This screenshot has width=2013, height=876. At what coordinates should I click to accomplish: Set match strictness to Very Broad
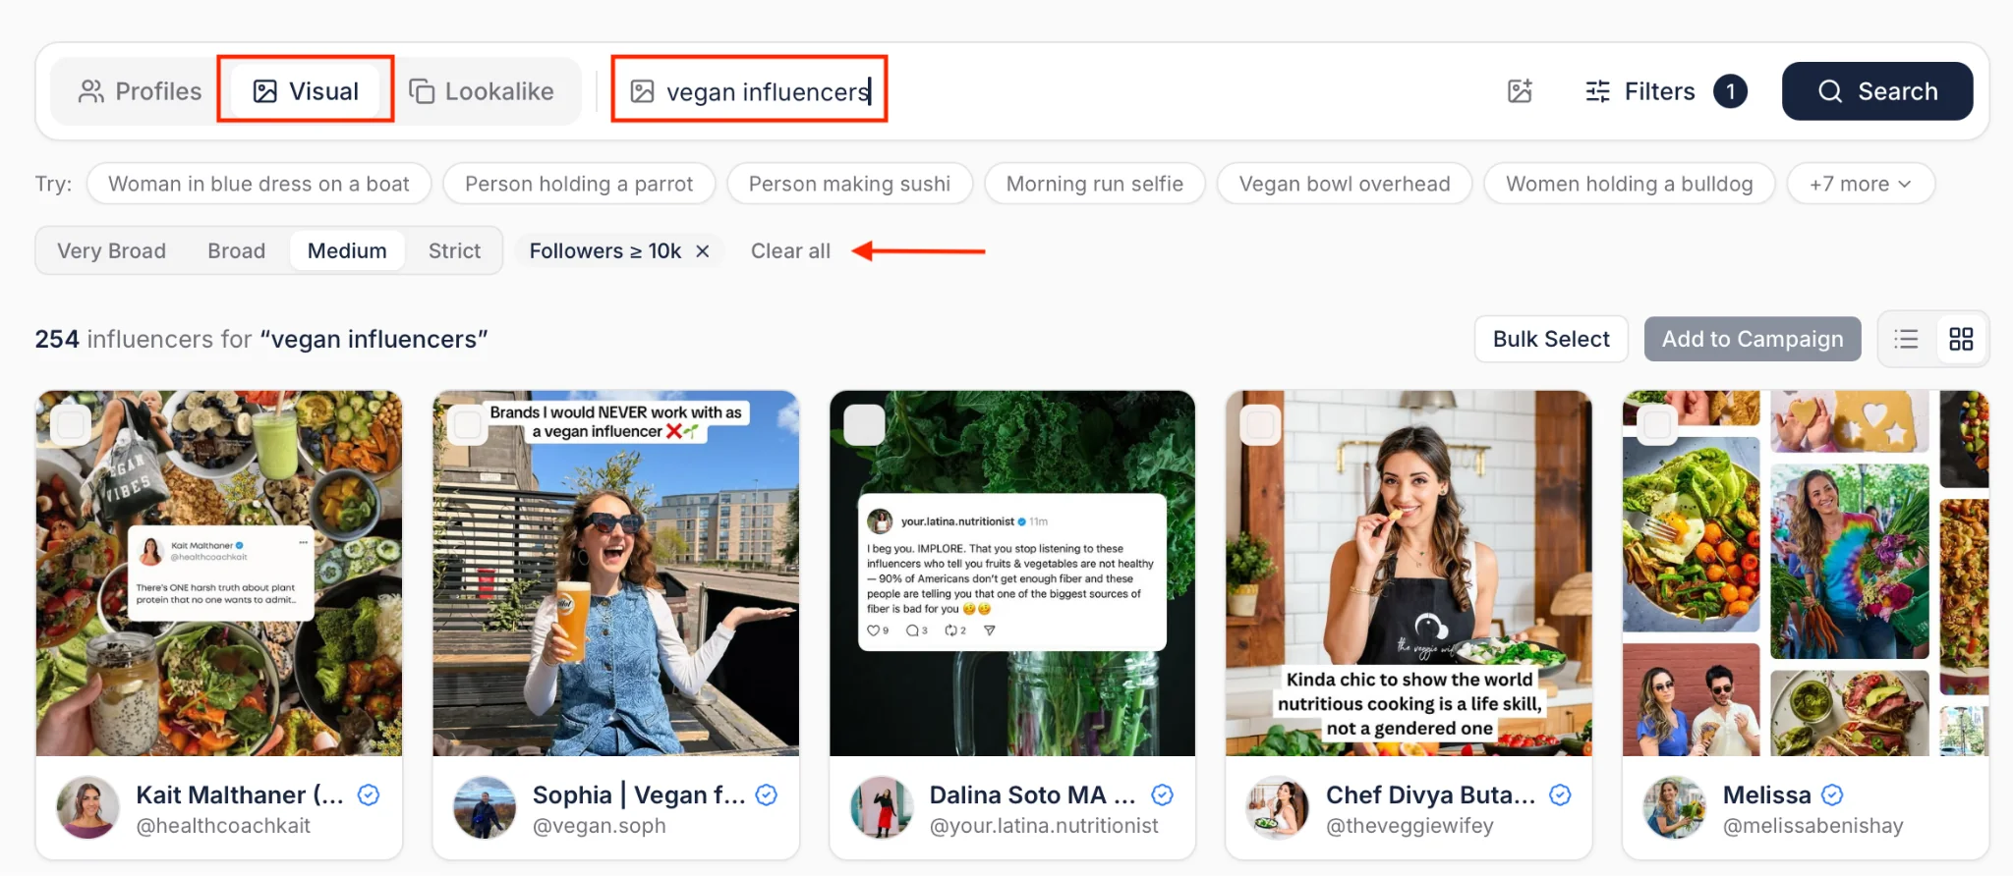click(x=111, y=250)
